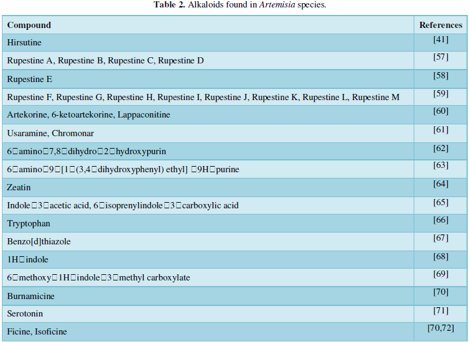Follow citation [71] beside Serotonin
Screen dimensions: 469x342
441,310
